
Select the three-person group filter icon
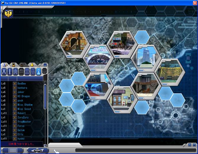click(33, 72)
